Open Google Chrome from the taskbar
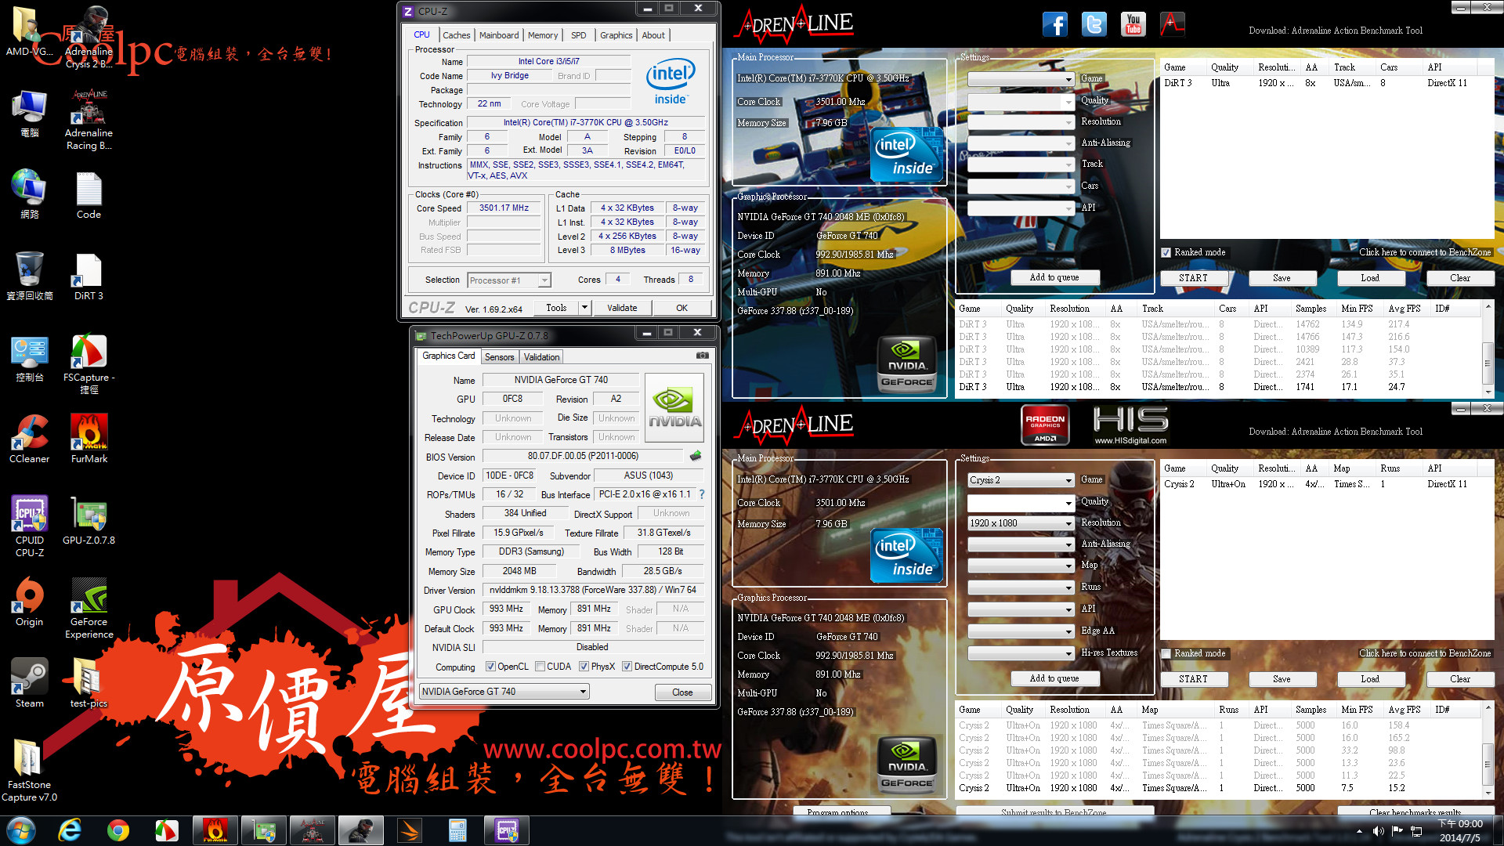 point(118,830)
